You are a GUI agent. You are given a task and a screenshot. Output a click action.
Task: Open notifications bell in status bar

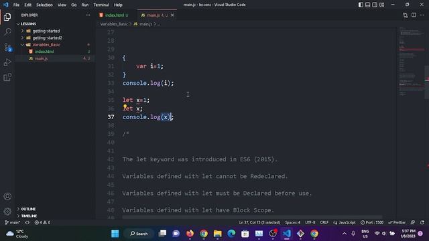422,222
